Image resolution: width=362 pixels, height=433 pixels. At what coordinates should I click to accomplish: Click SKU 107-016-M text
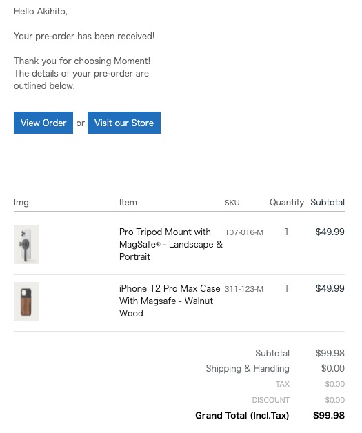point(244,232)
